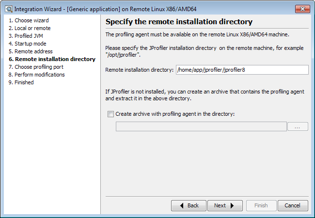Close the Integration Wizard window
315x218 pixels.
point(302,9)
